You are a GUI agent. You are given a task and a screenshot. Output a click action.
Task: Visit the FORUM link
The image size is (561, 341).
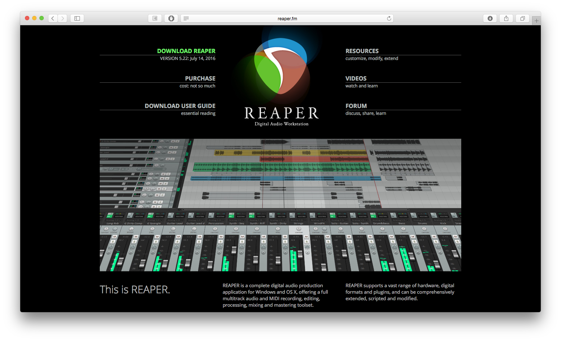(356, 106)
